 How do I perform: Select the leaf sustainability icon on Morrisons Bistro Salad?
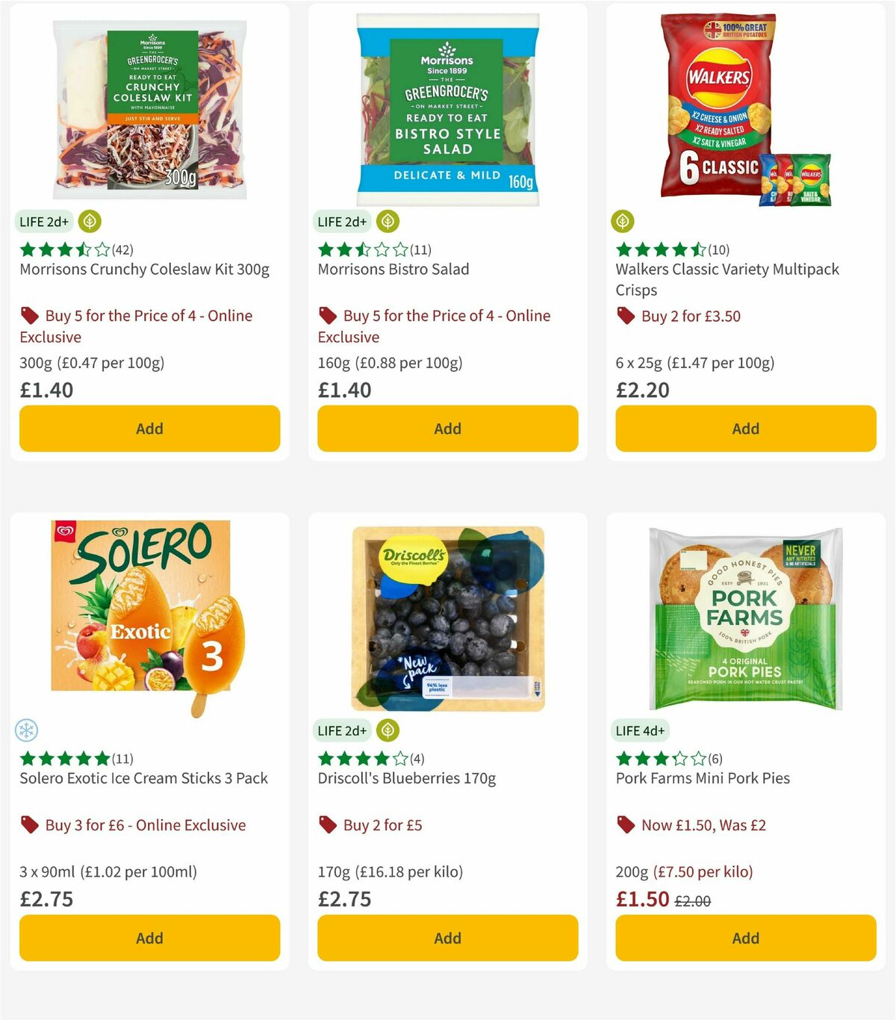[x=388, y=221]
